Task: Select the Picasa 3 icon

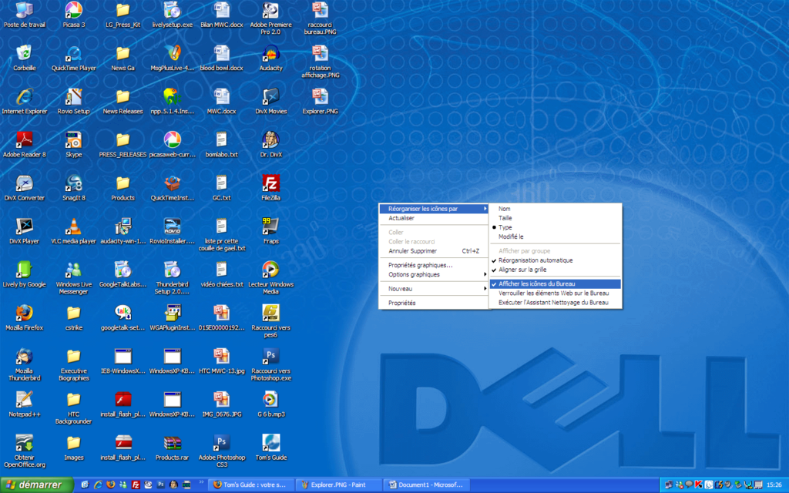Action: (x=73, y=15)
